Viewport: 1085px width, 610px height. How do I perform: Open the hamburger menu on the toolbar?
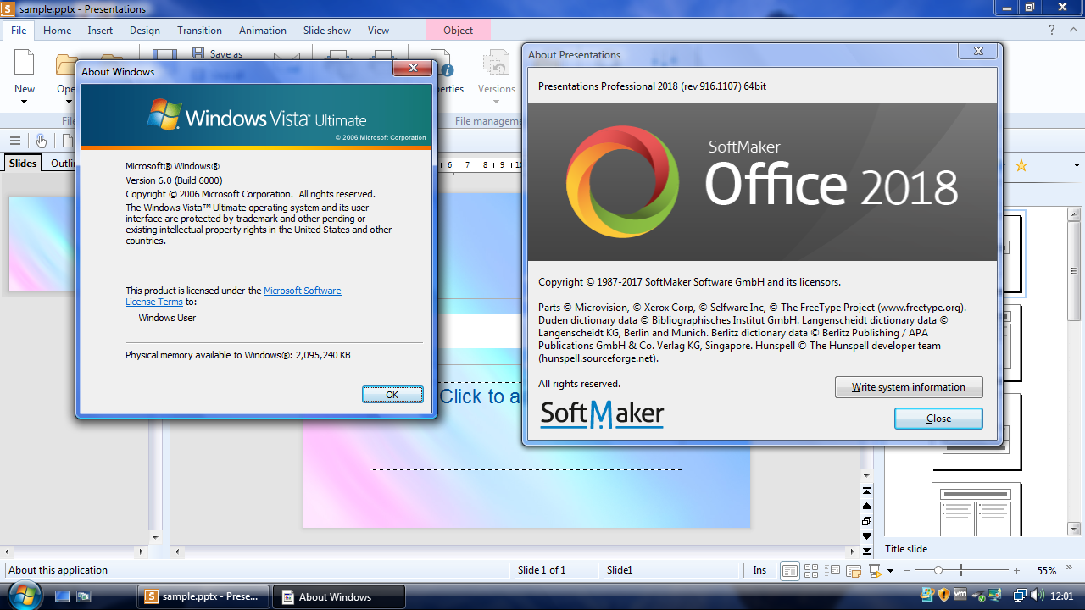[x=15, y=141]
